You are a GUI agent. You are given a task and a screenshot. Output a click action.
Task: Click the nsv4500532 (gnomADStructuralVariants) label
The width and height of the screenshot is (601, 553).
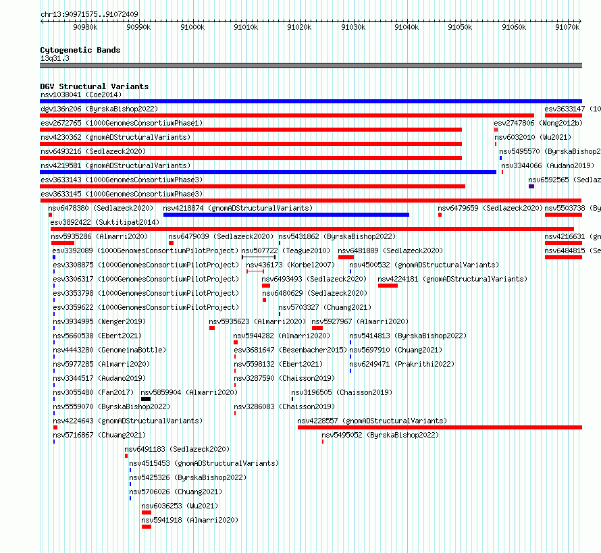[x=424, y=265]
